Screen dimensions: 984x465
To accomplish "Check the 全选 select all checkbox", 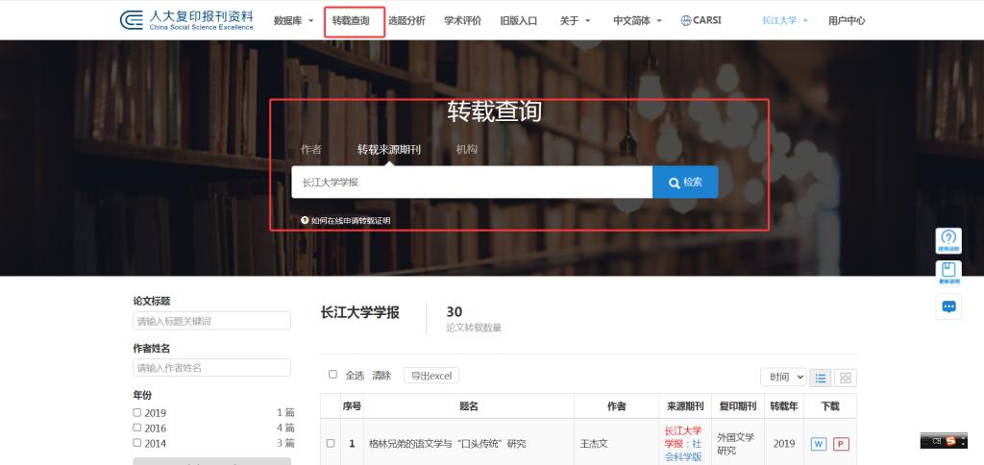I will 332,375.
